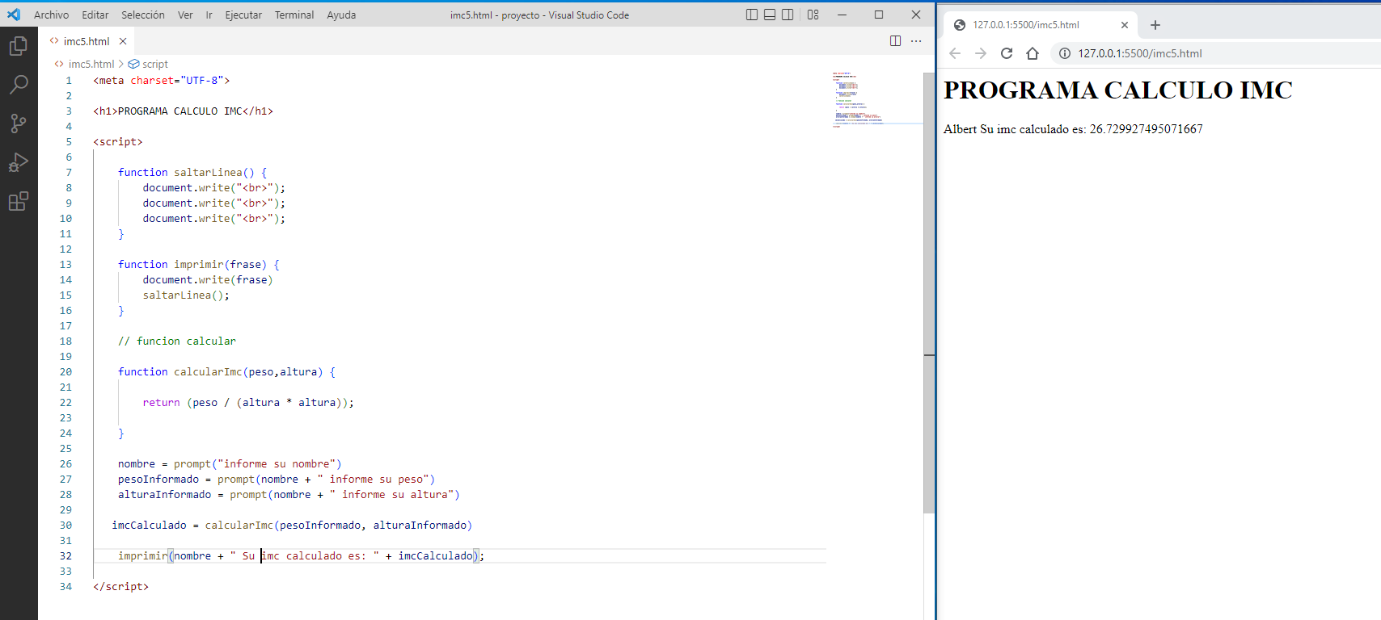Click the '// funcion calcular' comment
This screenshot has height=620, width=1381.
click(x=177, y=341)
